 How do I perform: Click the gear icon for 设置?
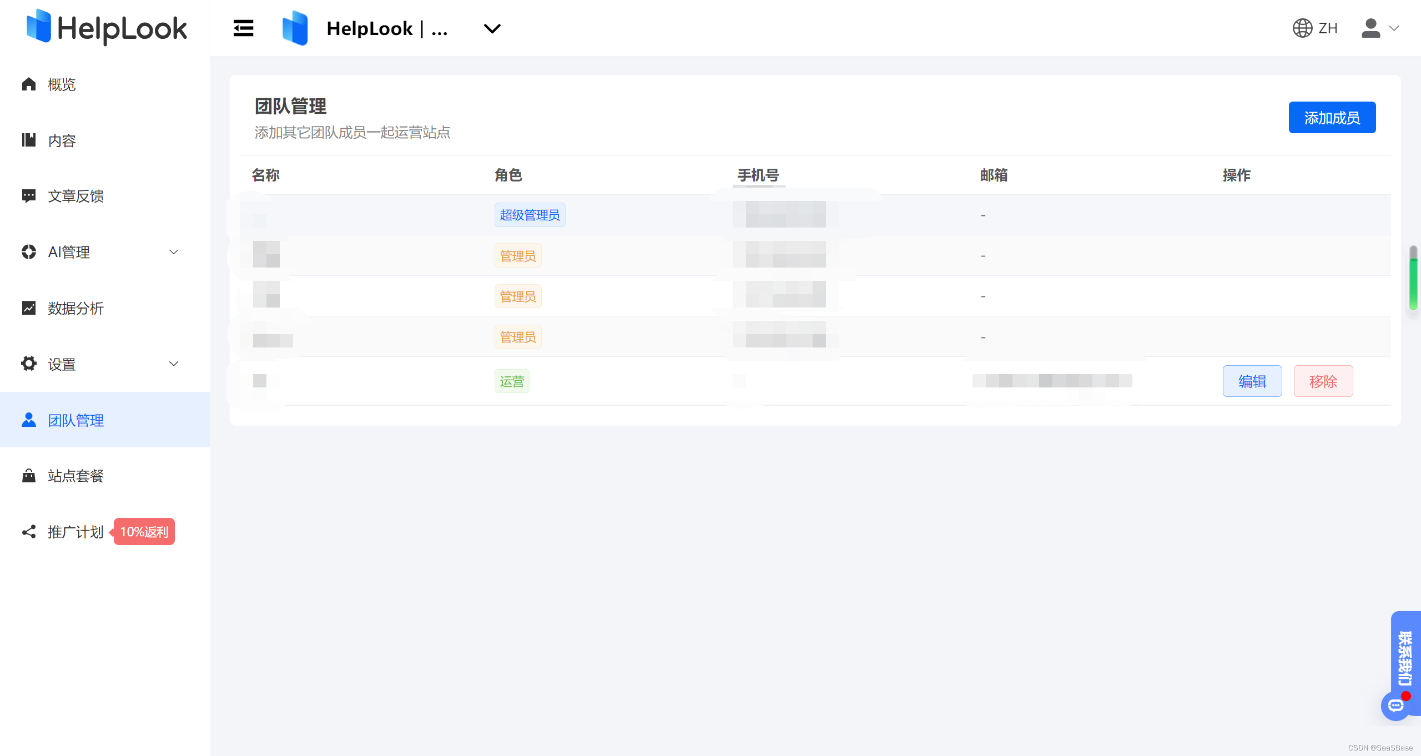[29, 364]
